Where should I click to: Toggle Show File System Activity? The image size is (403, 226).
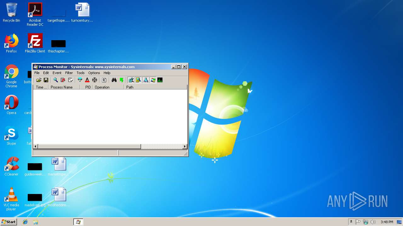coord(138,80)
